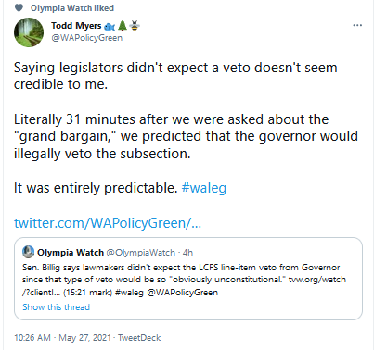Screen dimensions: 374x350
Task: Click #waleg hashtag inside quoted tweet
Action: (129, 293)
